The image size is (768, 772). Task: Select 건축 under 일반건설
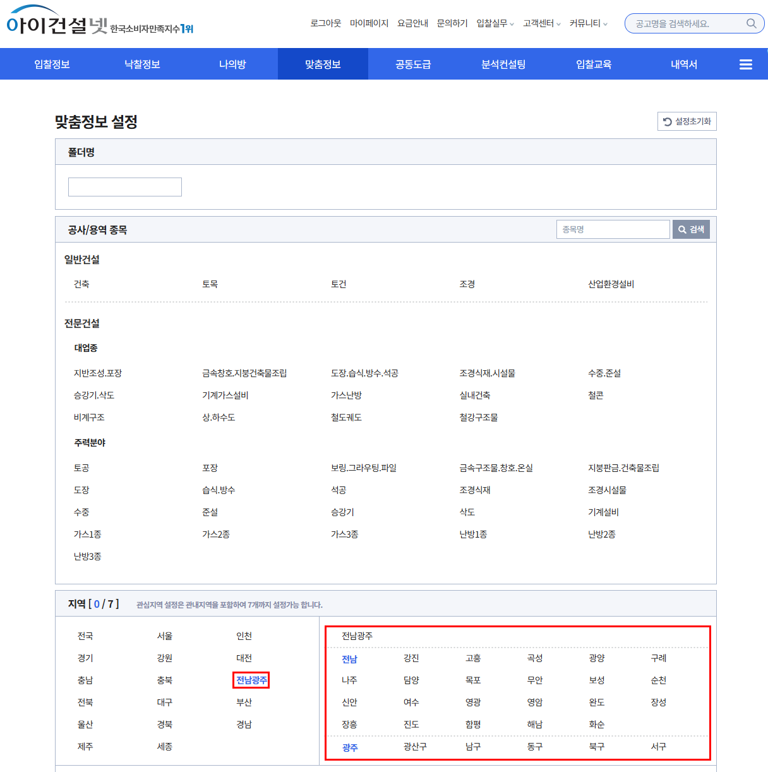pos(81,284)
